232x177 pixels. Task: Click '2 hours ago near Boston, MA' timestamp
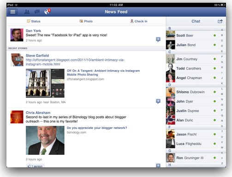pyautogui.click(x=46, y=102)
